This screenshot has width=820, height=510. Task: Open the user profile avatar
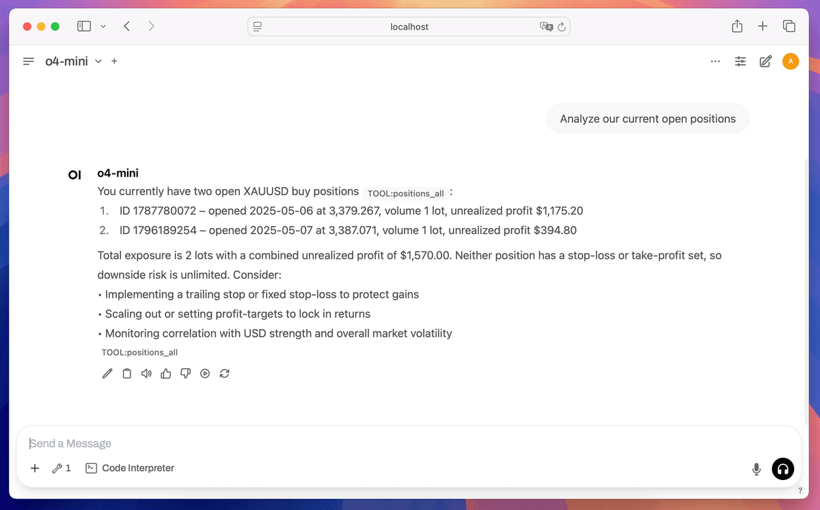[x=791, y=61]
